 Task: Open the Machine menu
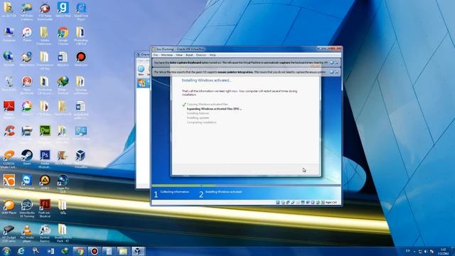click(x=167, y=55)
